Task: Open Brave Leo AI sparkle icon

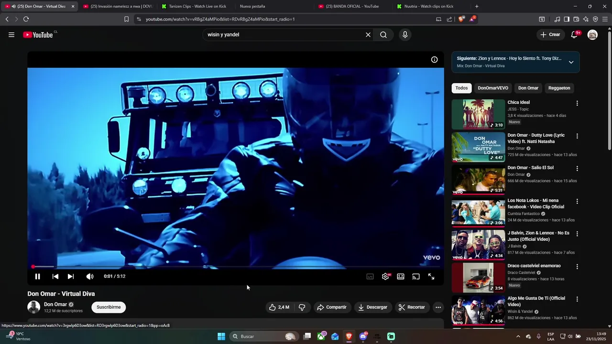Action: (586, 19)
